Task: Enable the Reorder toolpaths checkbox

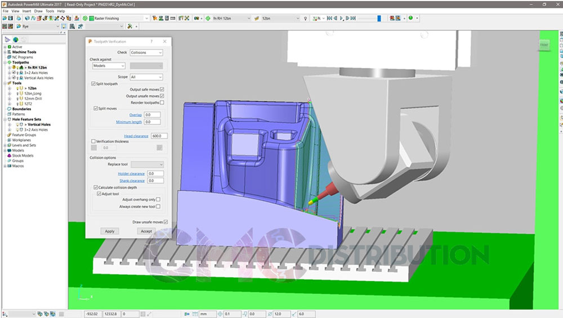Action: [162, 102]
